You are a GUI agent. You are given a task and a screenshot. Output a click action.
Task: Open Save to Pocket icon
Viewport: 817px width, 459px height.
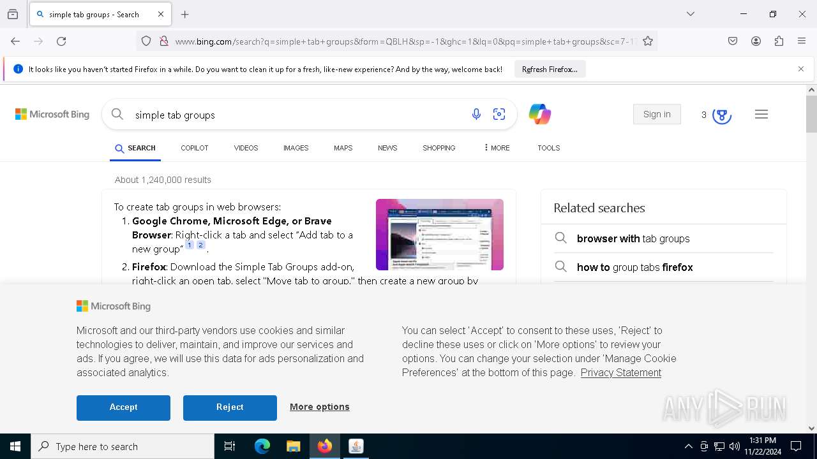(733, 41)
